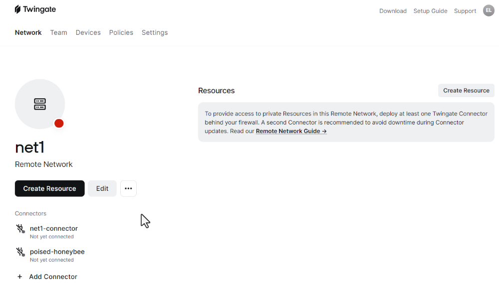499x291 pixels.
Task: Click the black Create Resource button
Action: click(49, 188)
